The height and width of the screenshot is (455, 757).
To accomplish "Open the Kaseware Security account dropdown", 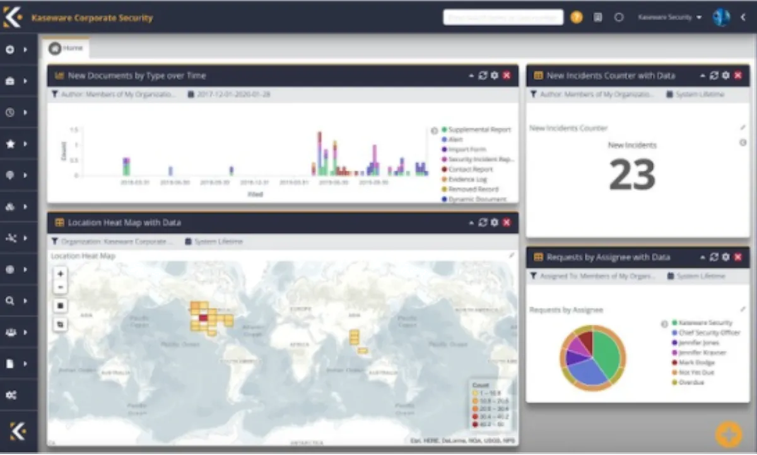I will (x=670, y=18).
